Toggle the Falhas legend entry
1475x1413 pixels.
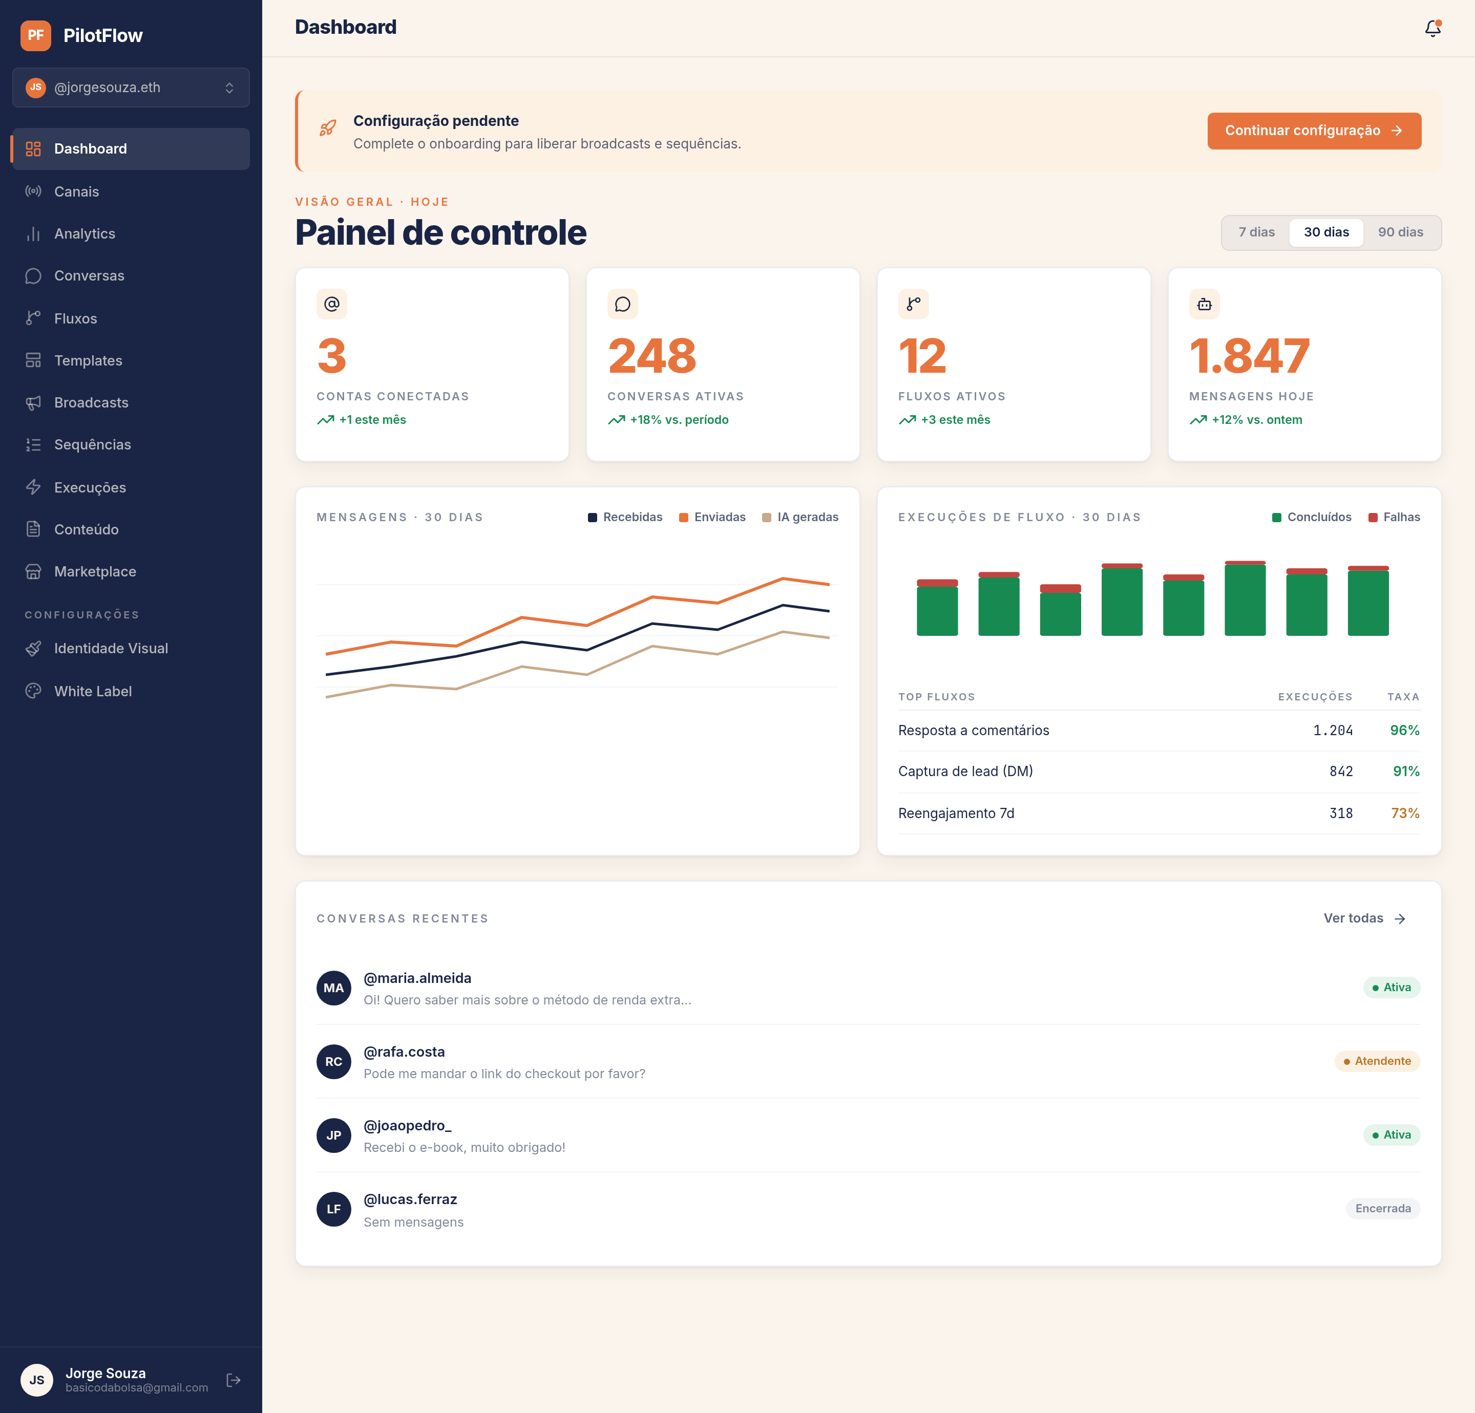(1394, 517)
